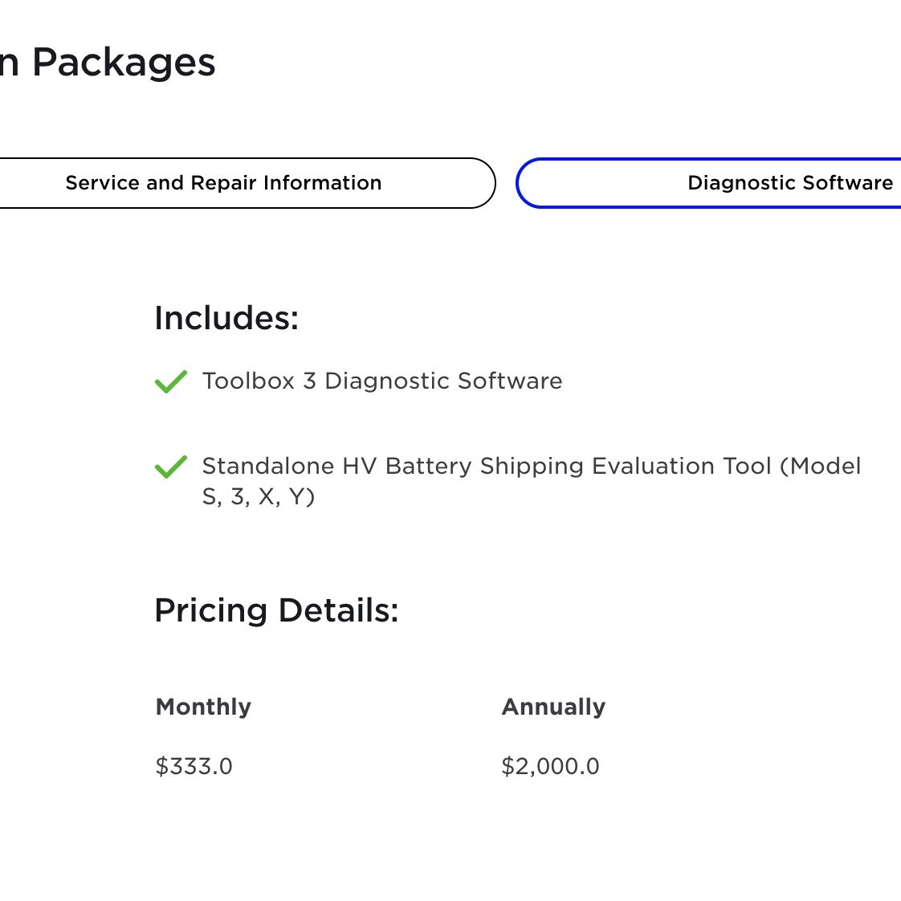Click green checkmark beside Toolbox 3 Diagnostic Software

[171, 381]
